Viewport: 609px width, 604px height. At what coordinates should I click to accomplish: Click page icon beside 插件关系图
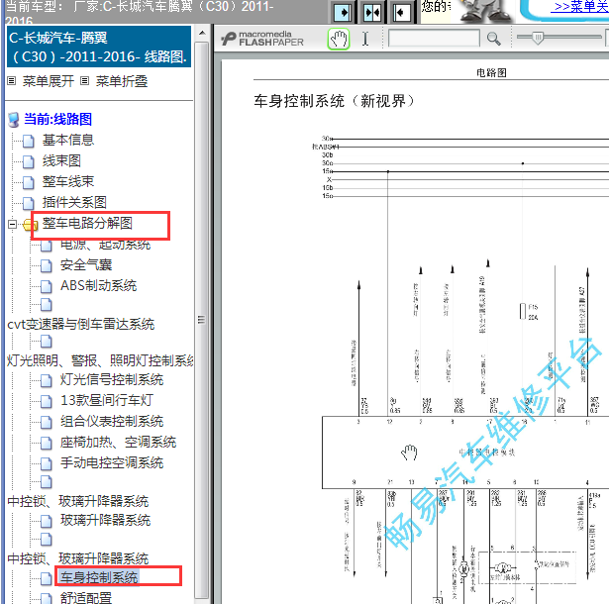(x=28, y=204)
